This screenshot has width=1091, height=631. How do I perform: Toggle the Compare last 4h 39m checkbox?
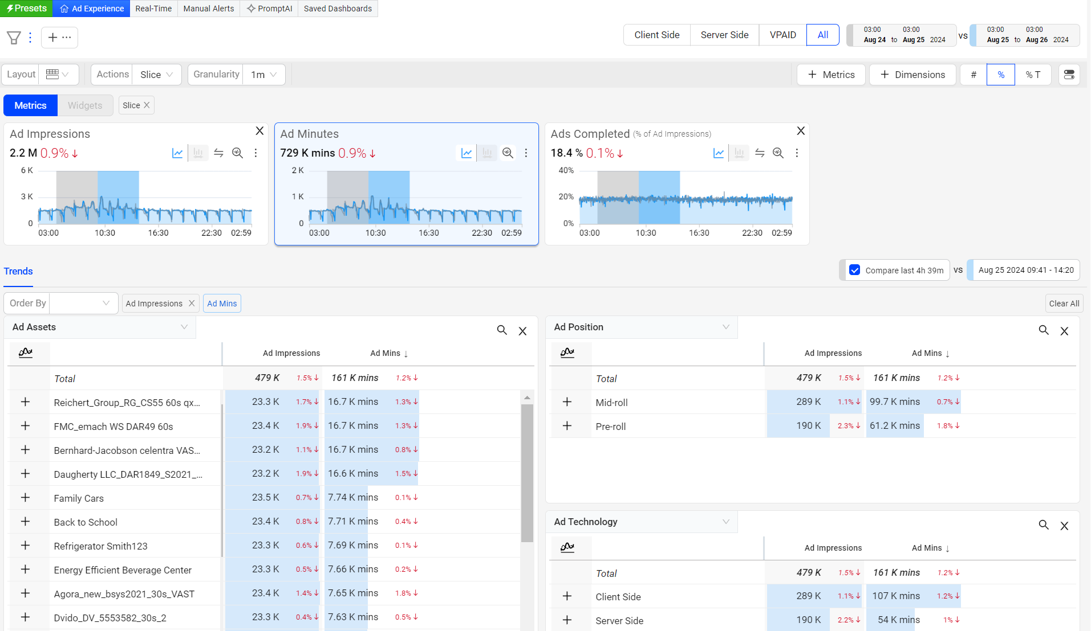(x=854, y=271)
